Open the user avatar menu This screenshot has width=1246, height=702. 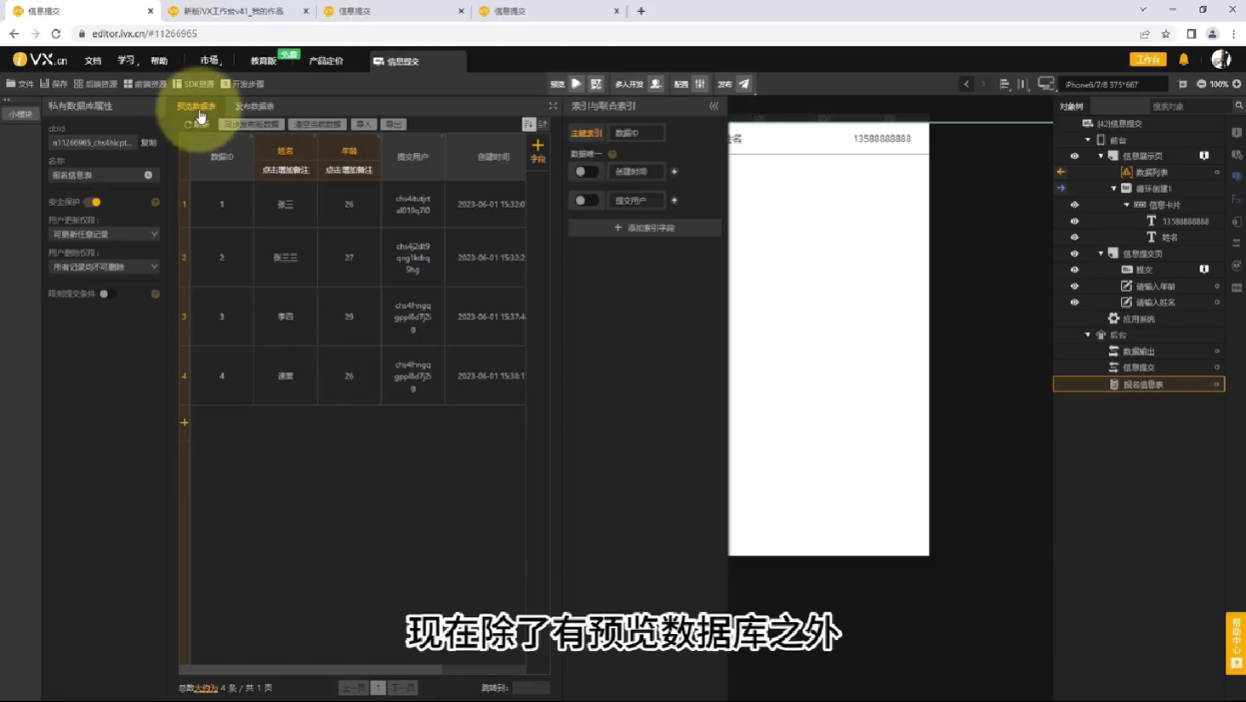1221,59
